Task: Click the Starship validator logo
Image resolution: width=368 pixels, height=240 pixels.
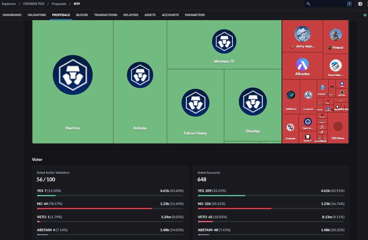Action: point(253,102)
